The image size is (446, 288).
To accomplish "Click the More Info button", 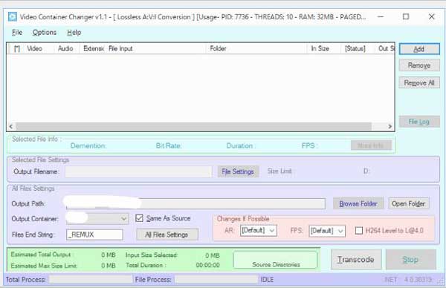I will 371,145.
